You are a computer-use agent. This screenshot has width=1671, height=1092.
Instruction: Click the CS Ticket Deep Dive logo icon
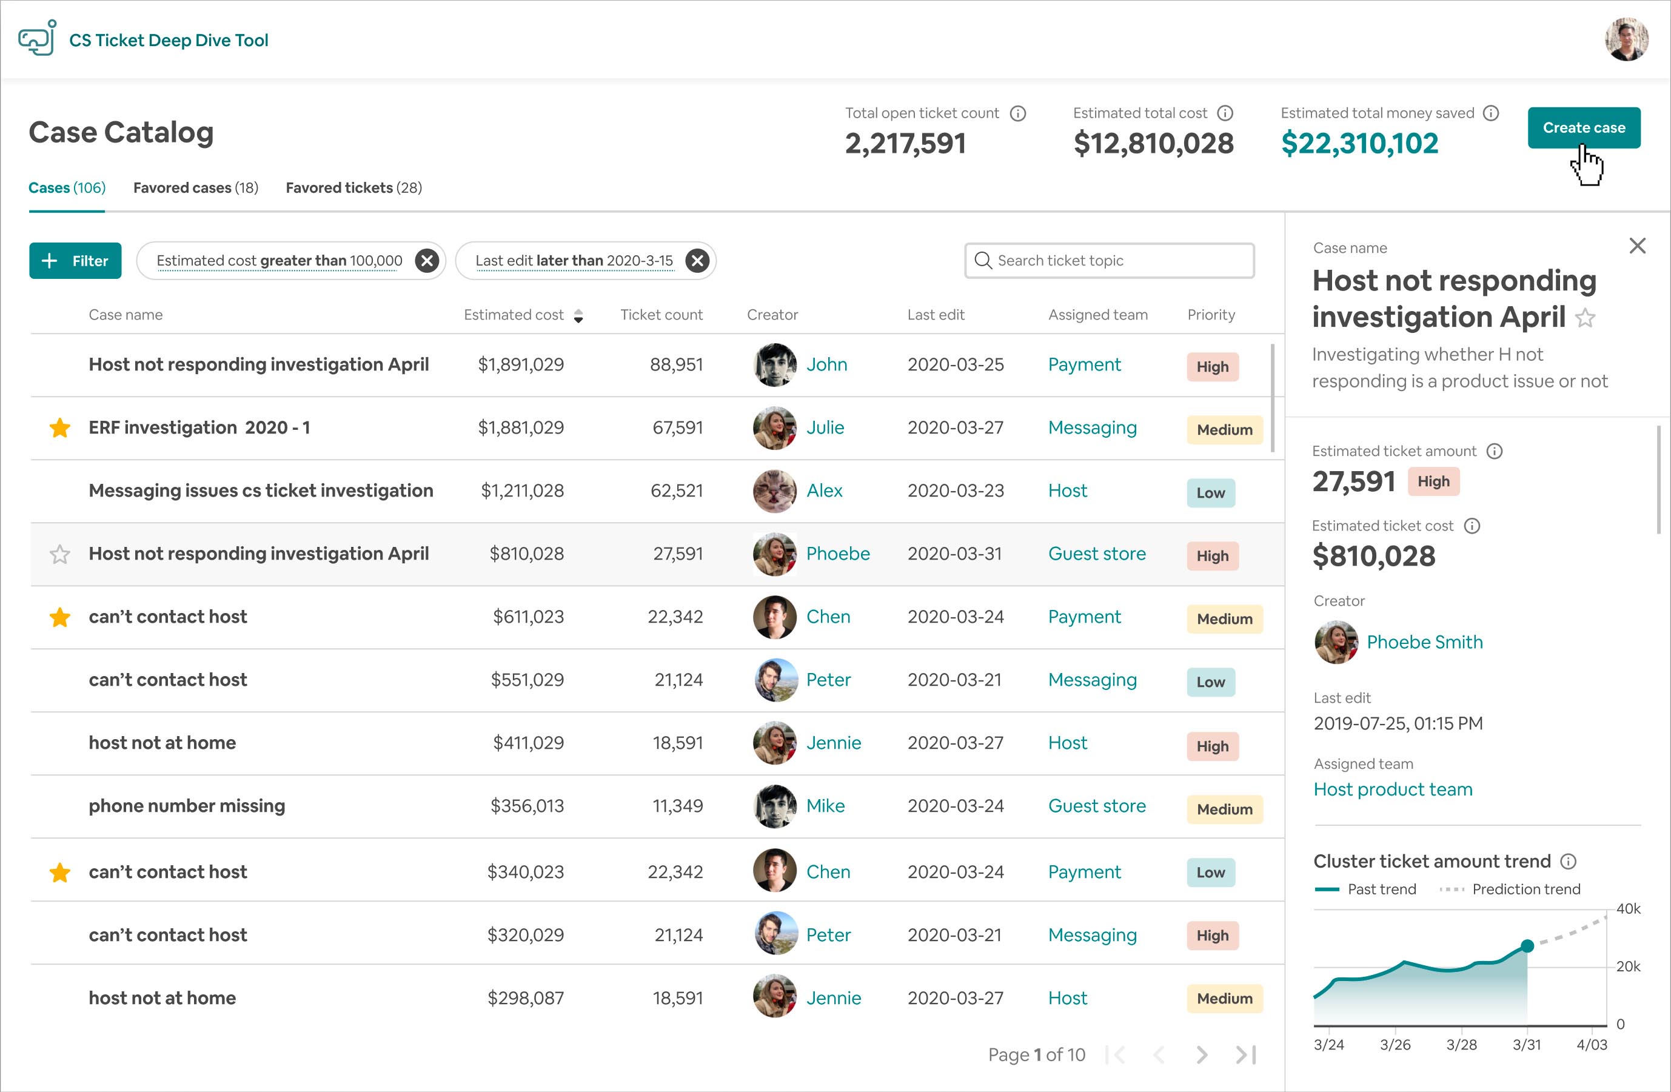pyautogui.click(x=37, y=39)
